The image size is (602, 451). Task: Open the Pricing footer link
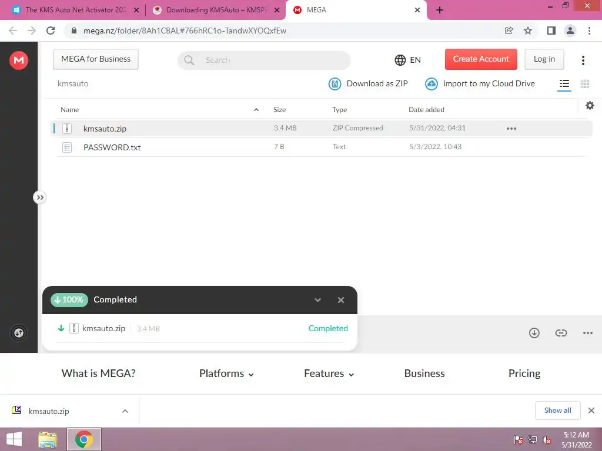point(524,373)
